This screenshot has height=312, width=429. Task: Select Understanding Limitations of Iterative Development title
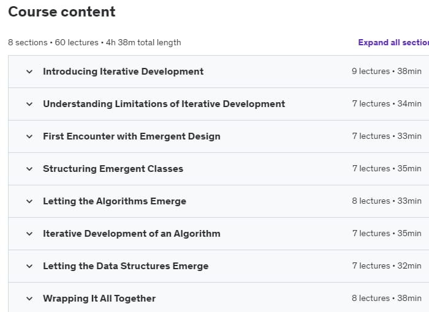(164, 104)
